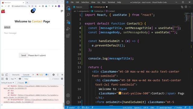Open the vendors-main.chunk.js link after Routes
The height and width of the screenshot is (109, 193).
pos(31,87)
